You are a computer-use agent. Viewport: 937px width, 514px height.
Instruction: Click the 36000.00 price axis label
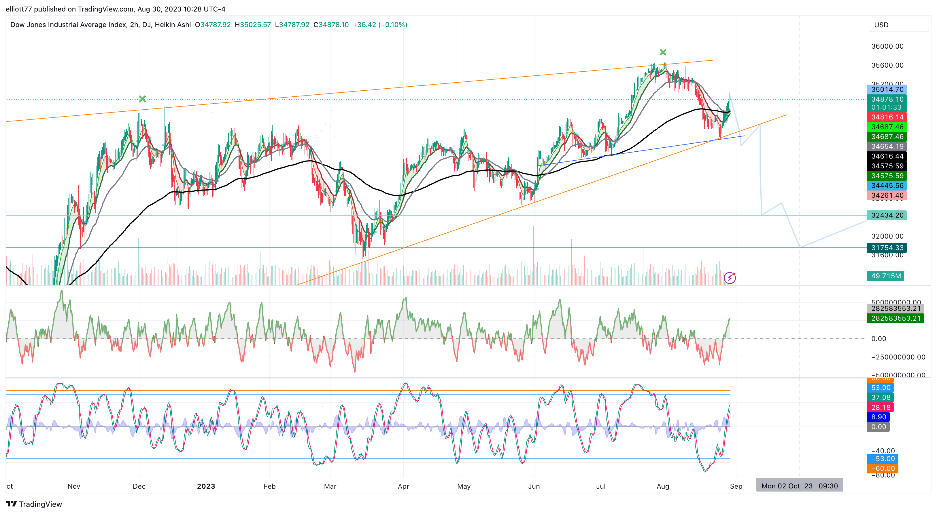(x=887, y=46)
